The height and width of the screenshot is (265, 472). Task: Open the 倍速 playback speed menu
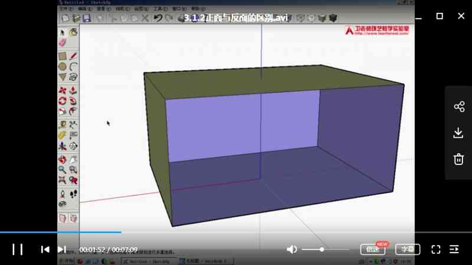pos(372,249)
